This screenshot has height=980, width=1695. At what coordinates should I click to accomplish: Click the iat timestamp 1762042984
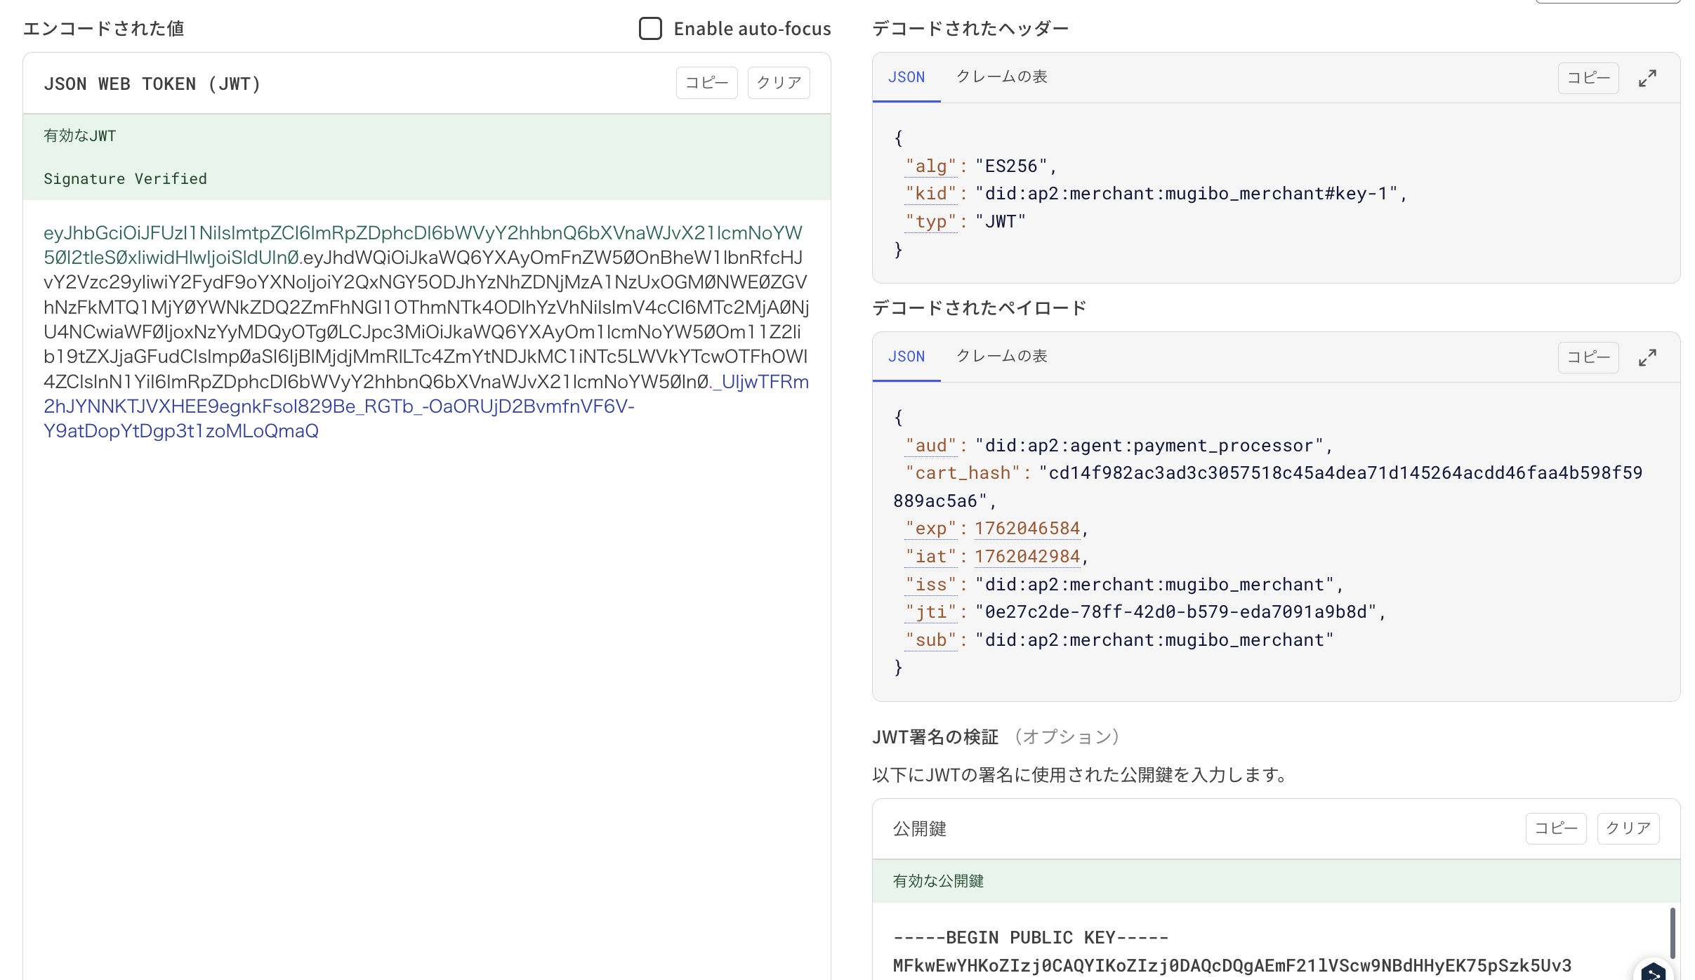click(x=1027, y=555)
